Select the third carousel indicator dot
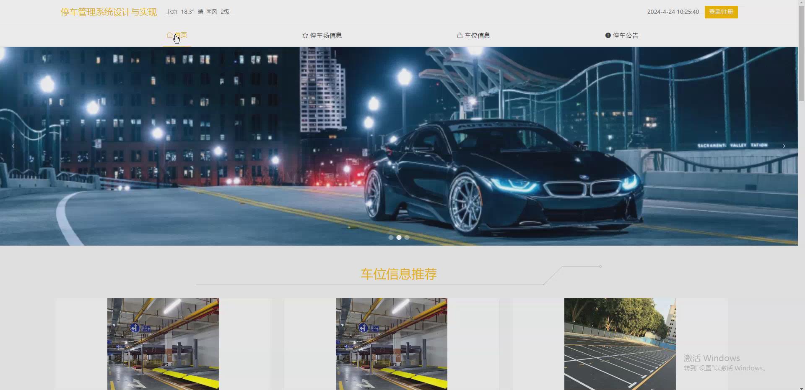 tap(407, 237)
